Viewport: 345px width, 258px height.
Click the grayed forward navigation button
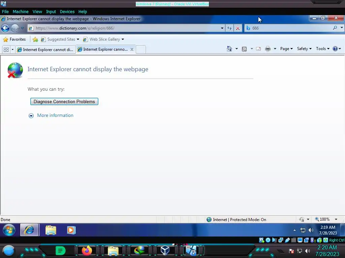[15, 28]
